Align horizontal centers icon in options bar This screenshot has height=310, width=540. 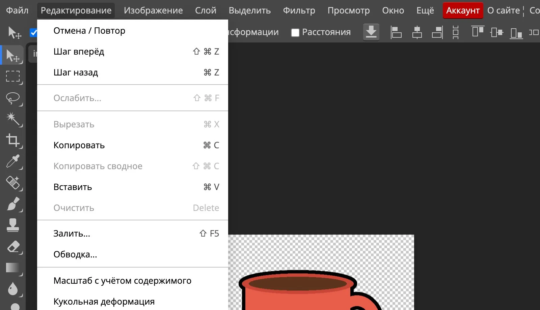[x=417, y=32]
